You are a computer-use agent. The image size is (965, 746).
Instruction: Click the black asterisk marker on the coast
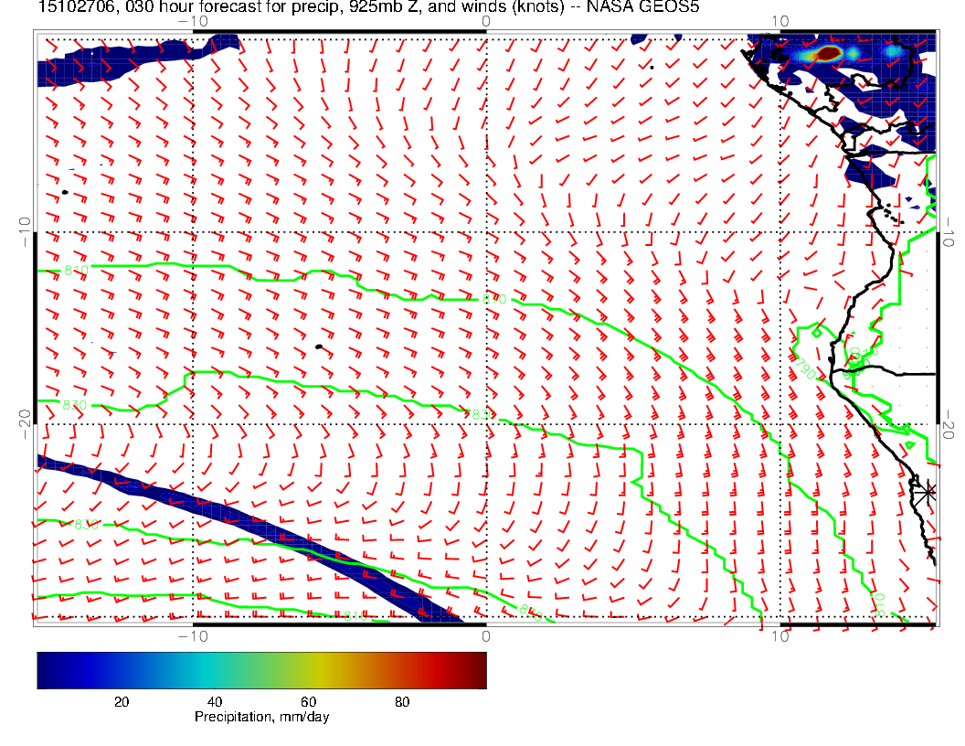click(x=928, y=491)
